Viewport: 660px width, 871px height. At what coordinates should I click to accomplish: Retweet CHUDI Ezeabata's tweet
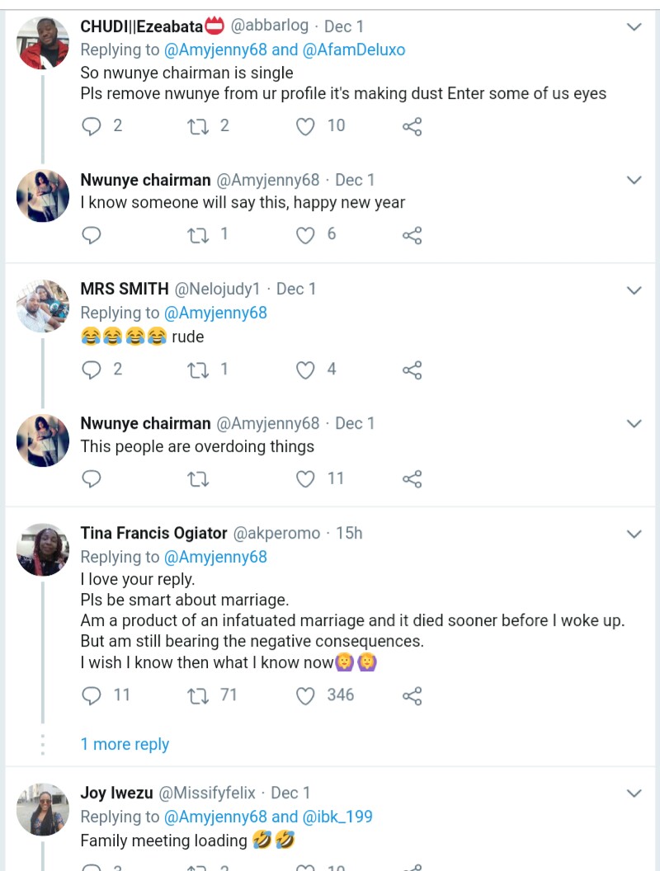[x=198, y=126]
